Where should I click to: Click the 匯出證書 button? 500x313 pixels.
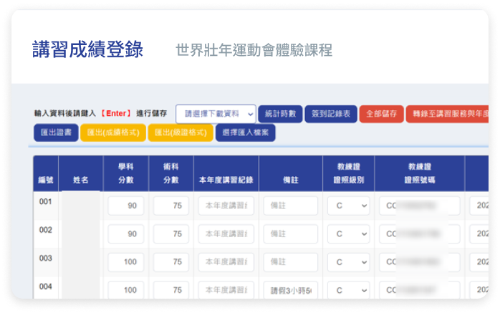[56, 133]
